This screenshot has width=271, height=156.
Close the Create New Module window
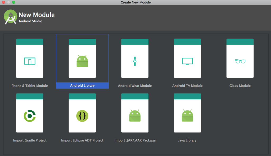3,2
